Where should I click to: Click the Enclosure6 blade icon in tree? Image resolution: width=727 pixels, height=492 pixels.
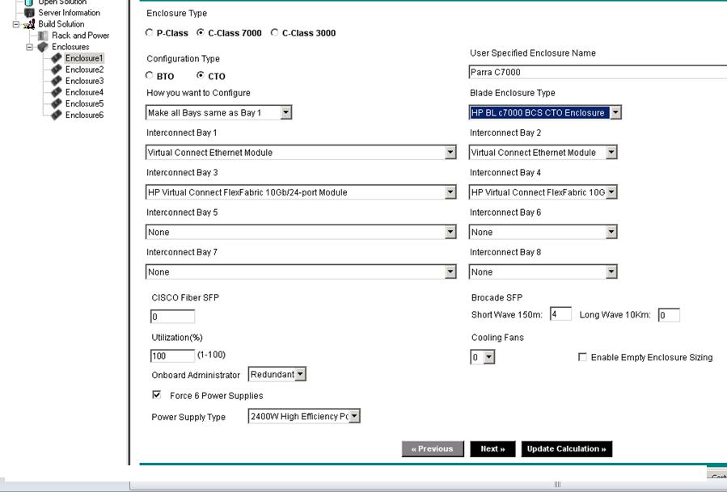pyautogui.click(x=56, y=115)
